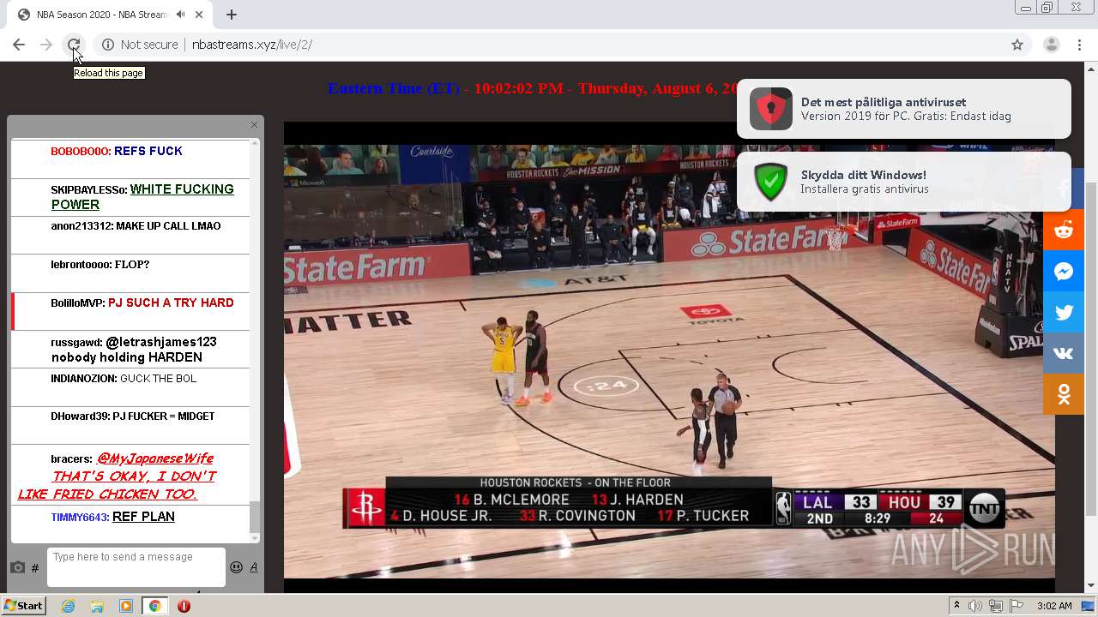Reload the page with the refresh icon
This screenshot has width=1098, height=617.
point(74,45)
